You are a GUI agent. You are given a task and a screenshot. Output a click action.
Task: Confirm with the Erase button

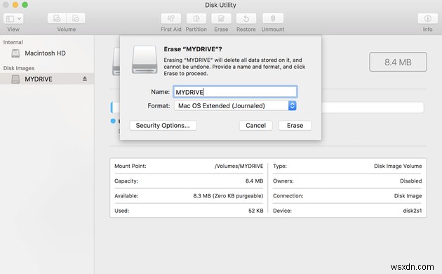[x=295, y=126]
